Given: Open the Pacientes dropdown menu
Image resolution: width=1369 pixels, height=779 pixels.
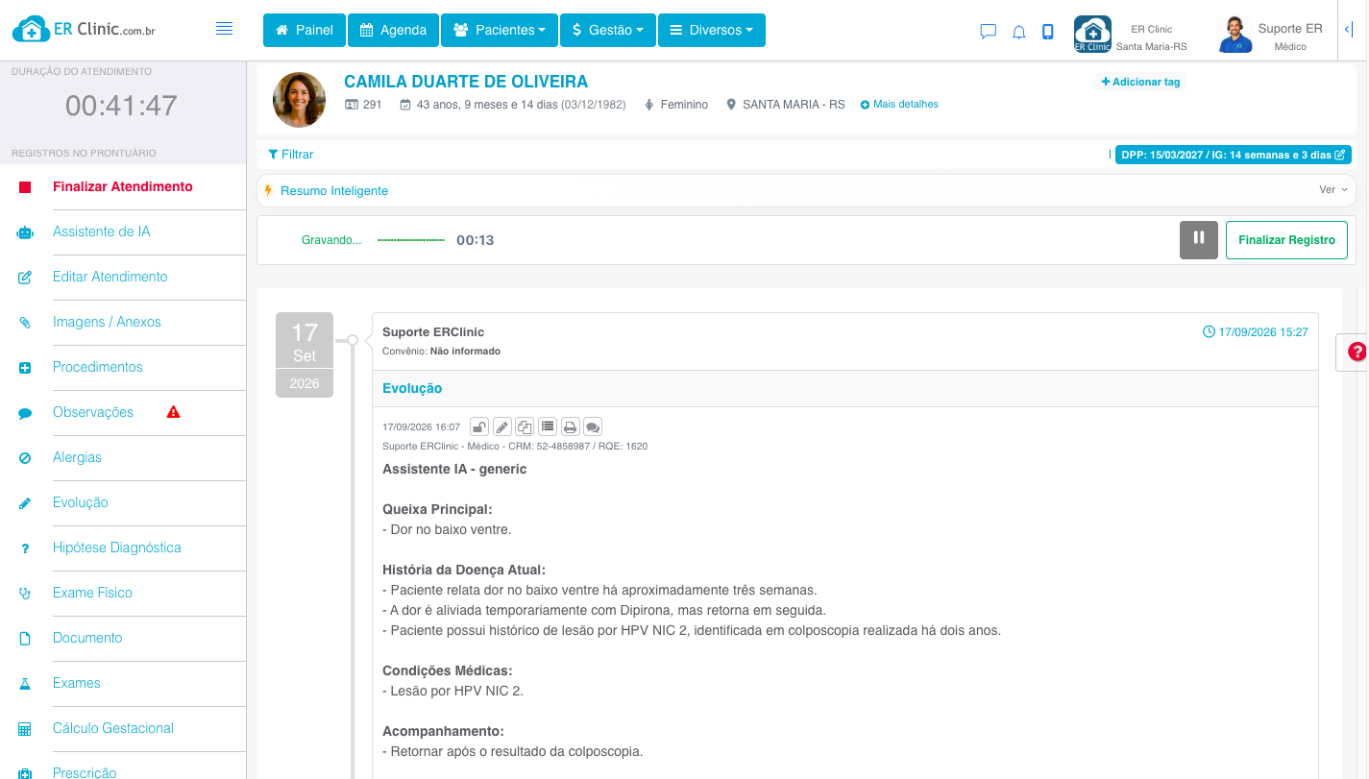Looking at the screenshot, I should (499, 30).
